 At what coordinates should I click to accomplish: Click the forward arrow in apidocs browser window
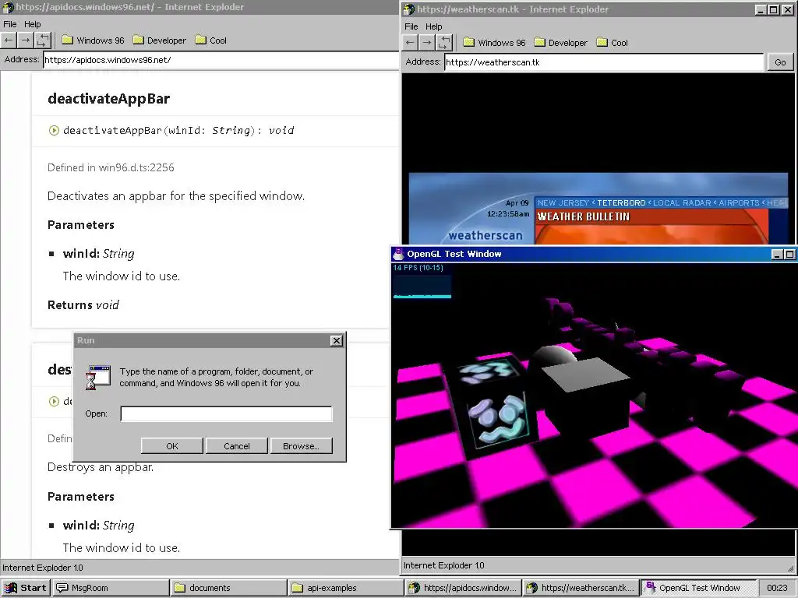[x=26, y=40]
